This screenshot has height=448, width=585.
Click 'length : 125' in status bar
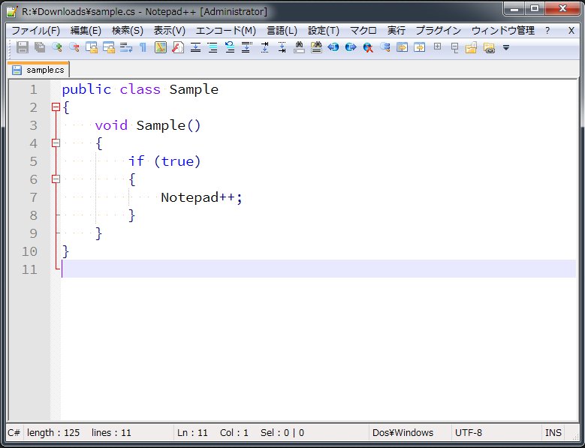[53, 433]
